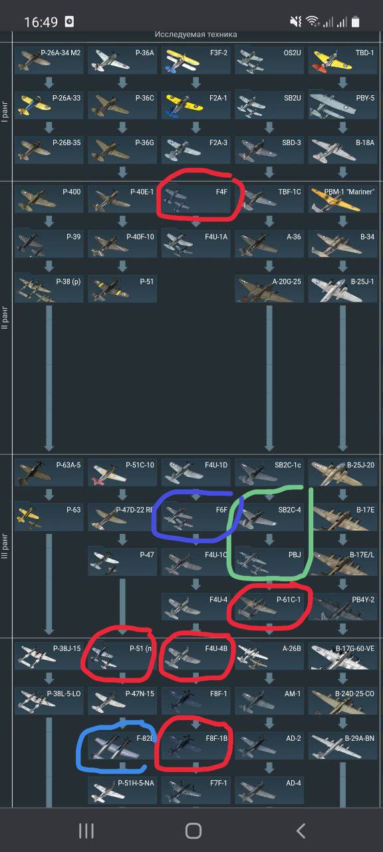The image size is (383, 852).
Task: Choose the F8F-1B aircraft card
Action: 196,745
